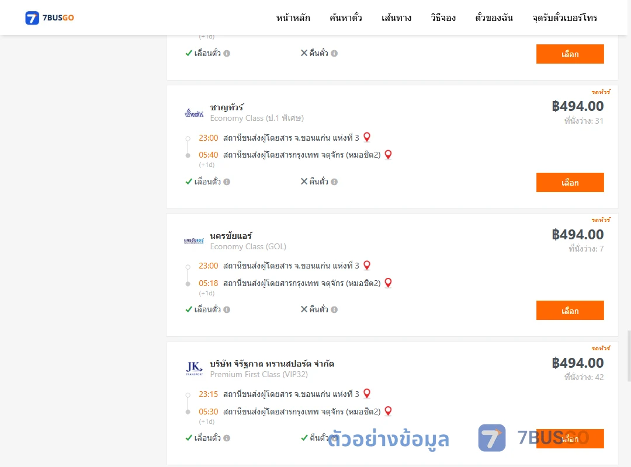Click the ชาญทัวร์ company name
This screenshot has height=467, width=631.
coord(227,107)
